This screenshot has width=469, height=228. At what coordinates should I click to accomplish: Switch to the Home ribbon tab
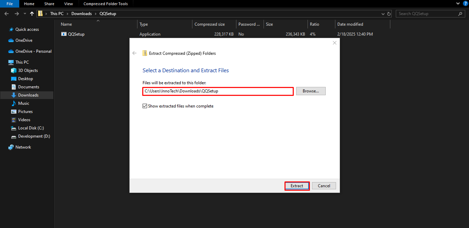click(29, 4)
